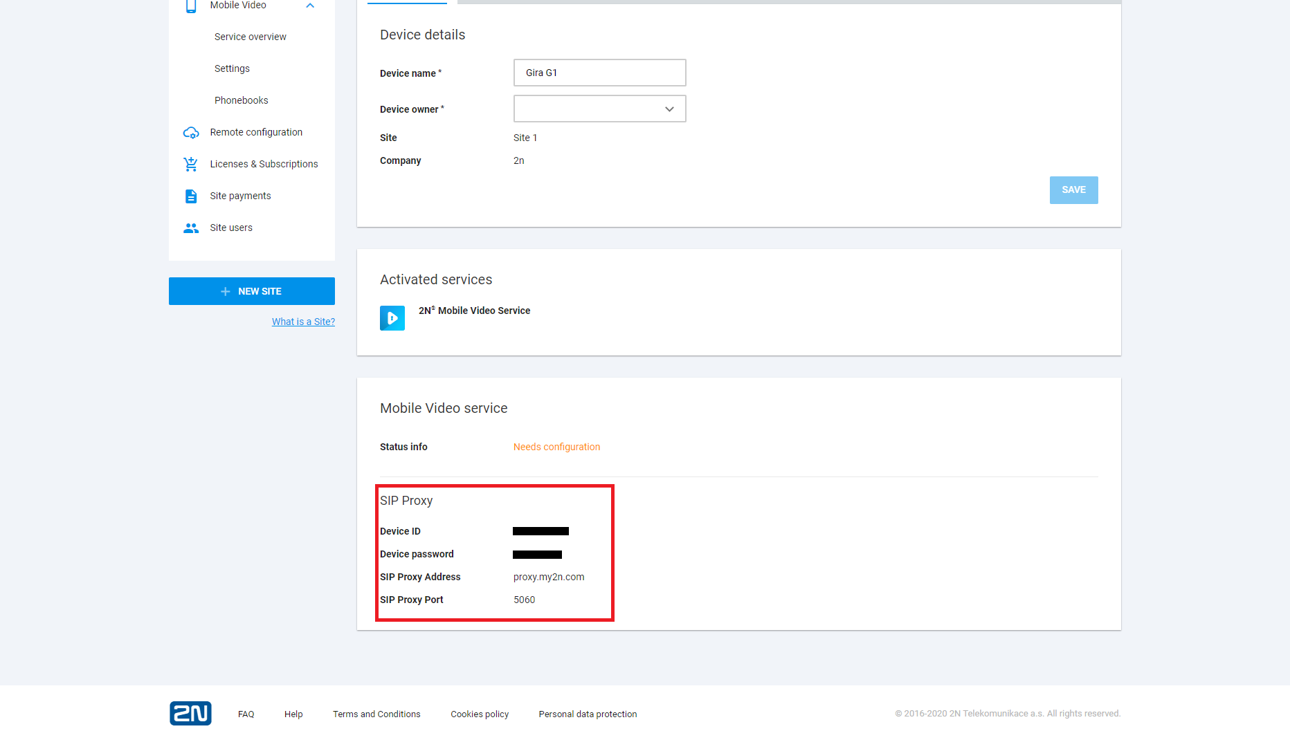Click the Remote configuration cloud icon

click(x=191, y=133)
